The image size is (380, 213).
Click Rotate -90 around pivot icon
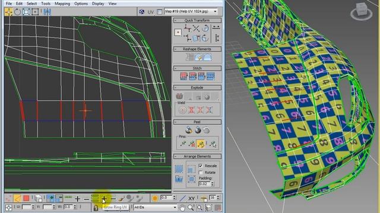tap(205, 38)
